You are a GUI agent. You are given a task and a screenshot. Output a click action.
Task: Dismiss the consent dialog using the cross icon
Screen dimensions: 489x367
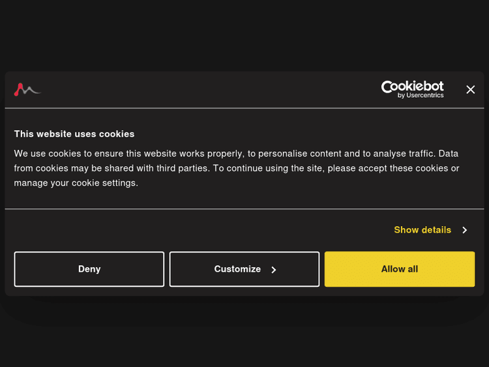coord(470,89)
